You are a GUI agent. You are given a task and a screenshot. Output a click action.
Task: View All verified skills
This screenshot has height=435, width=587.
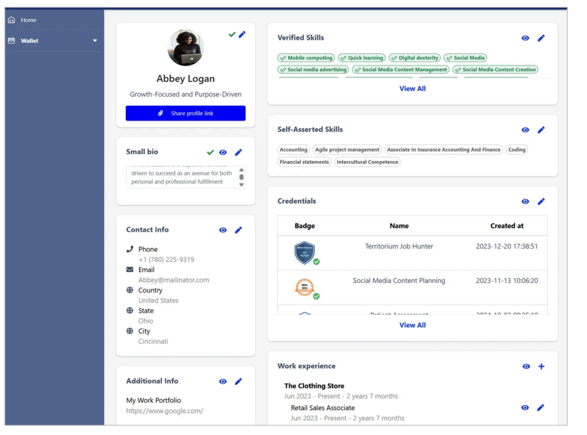(x=412, y=89)
